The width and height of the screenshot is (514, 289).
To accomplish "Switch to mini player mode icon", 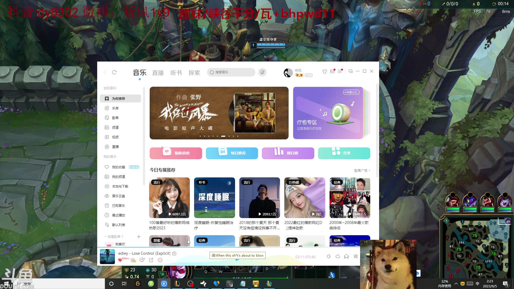I will tap(350, 71).
